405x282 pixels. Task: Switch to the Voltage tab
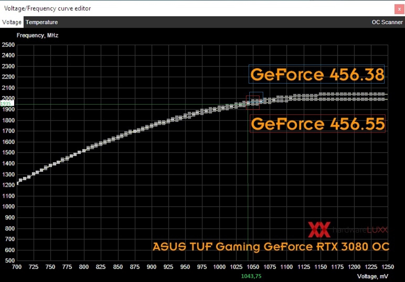coord(12,22)
